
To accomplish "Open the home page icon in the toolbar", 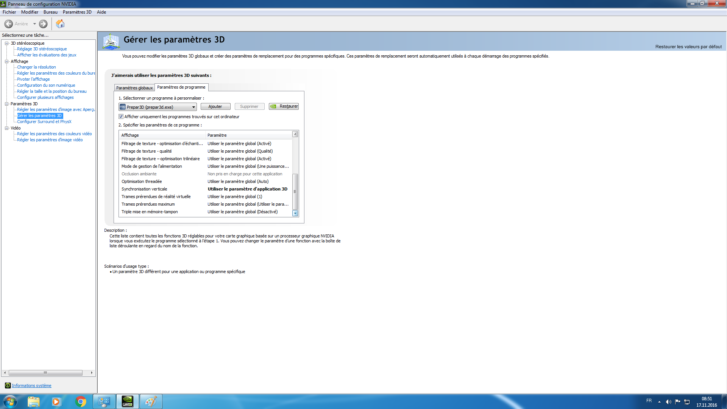I will tap(60, 24).
